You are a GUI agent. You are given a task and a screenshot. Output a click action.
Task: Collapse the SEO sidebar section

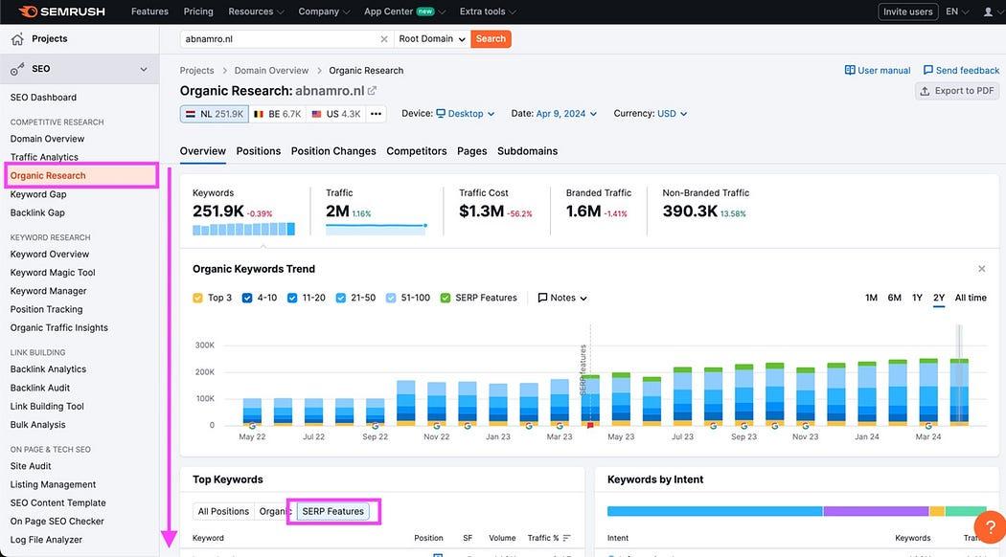pyautogui.click(x=144, y=69)
